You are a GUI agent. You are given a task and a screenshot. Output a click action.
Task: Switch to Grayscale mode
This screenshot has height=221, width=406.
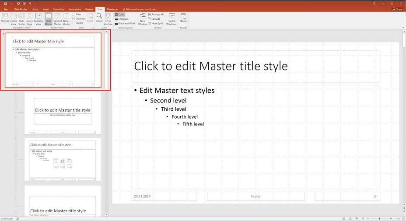[x=122, y=19]
